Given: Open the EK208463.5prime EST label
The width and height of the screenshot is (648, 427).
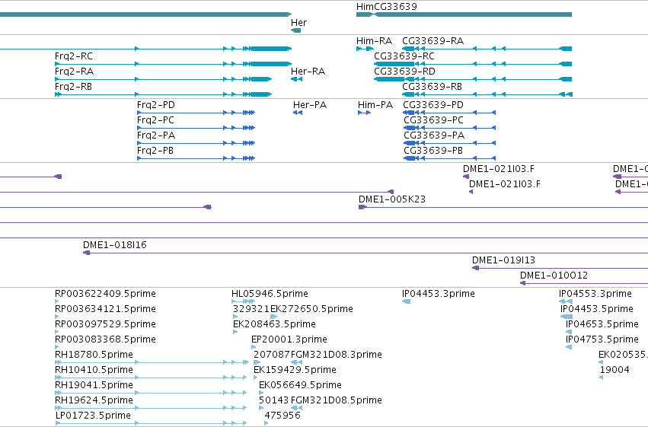Looking at the screenshot, I should [x=274, y=324].
